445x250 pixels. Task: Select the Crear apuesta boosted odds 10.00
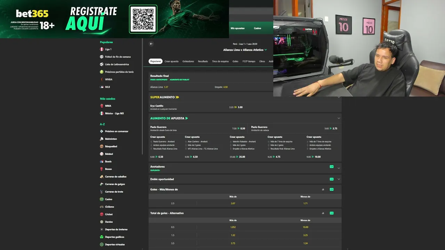(x=317, y=157)
